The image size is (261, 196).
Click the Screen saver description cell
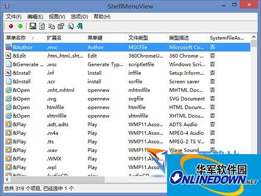pyautogui.click(x=184, y=82)
